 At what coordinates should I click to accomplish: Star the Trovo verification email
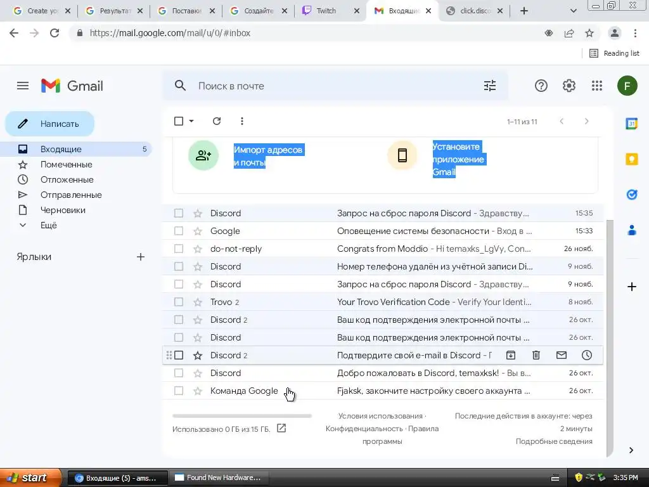point(198,302)
